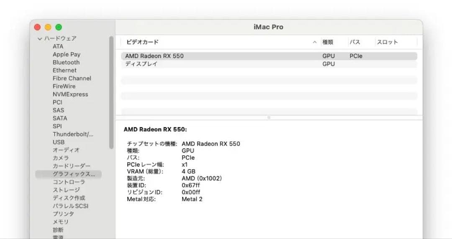The width and height of the screenshot is (452, 239).
Task: Select メモリ in the sidebar
Action: (x=61, y=222)
